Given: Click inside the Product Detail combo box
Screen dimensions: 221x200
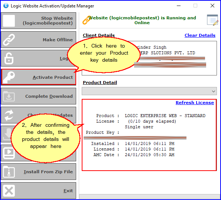Looking at the screenshot, I should [x=149, y=91].
